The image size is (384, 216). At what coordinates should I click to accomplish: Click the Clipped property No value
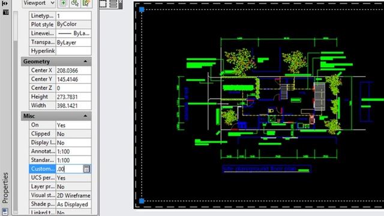(x=73, y=134)
